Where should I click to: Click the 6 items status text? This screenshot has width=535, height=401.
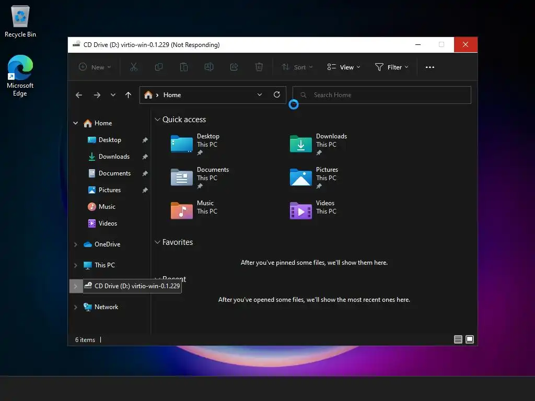point(85,339)
